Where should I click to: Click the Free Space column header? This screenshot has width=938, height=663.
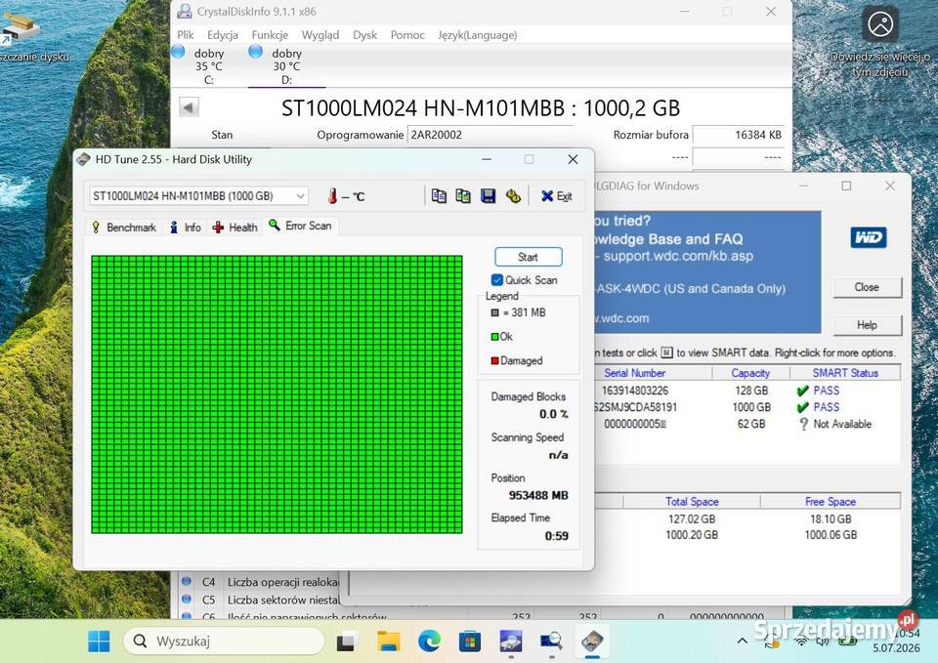[830, 501]
